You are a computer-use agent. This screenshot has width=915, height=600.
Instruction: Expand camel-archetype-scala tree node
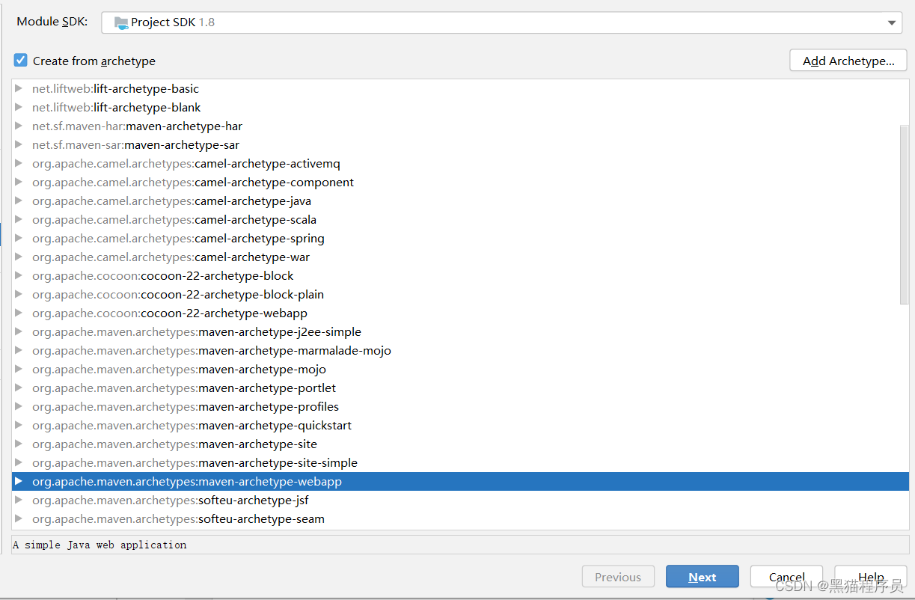[x=19, y=219]
